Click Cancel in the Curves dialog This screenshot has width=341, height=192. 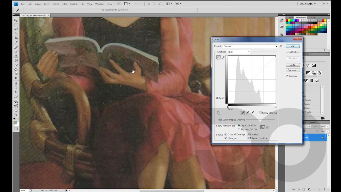pyautogui.click(x=293, y=52)
